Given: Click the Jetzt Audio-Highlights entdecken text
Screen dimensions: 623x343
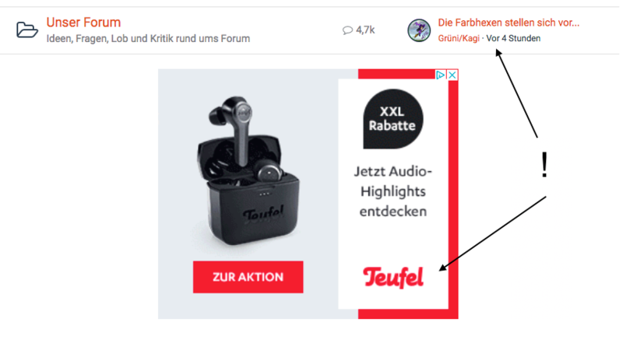Looking at the screenshot, I should [x=393, y=191].
